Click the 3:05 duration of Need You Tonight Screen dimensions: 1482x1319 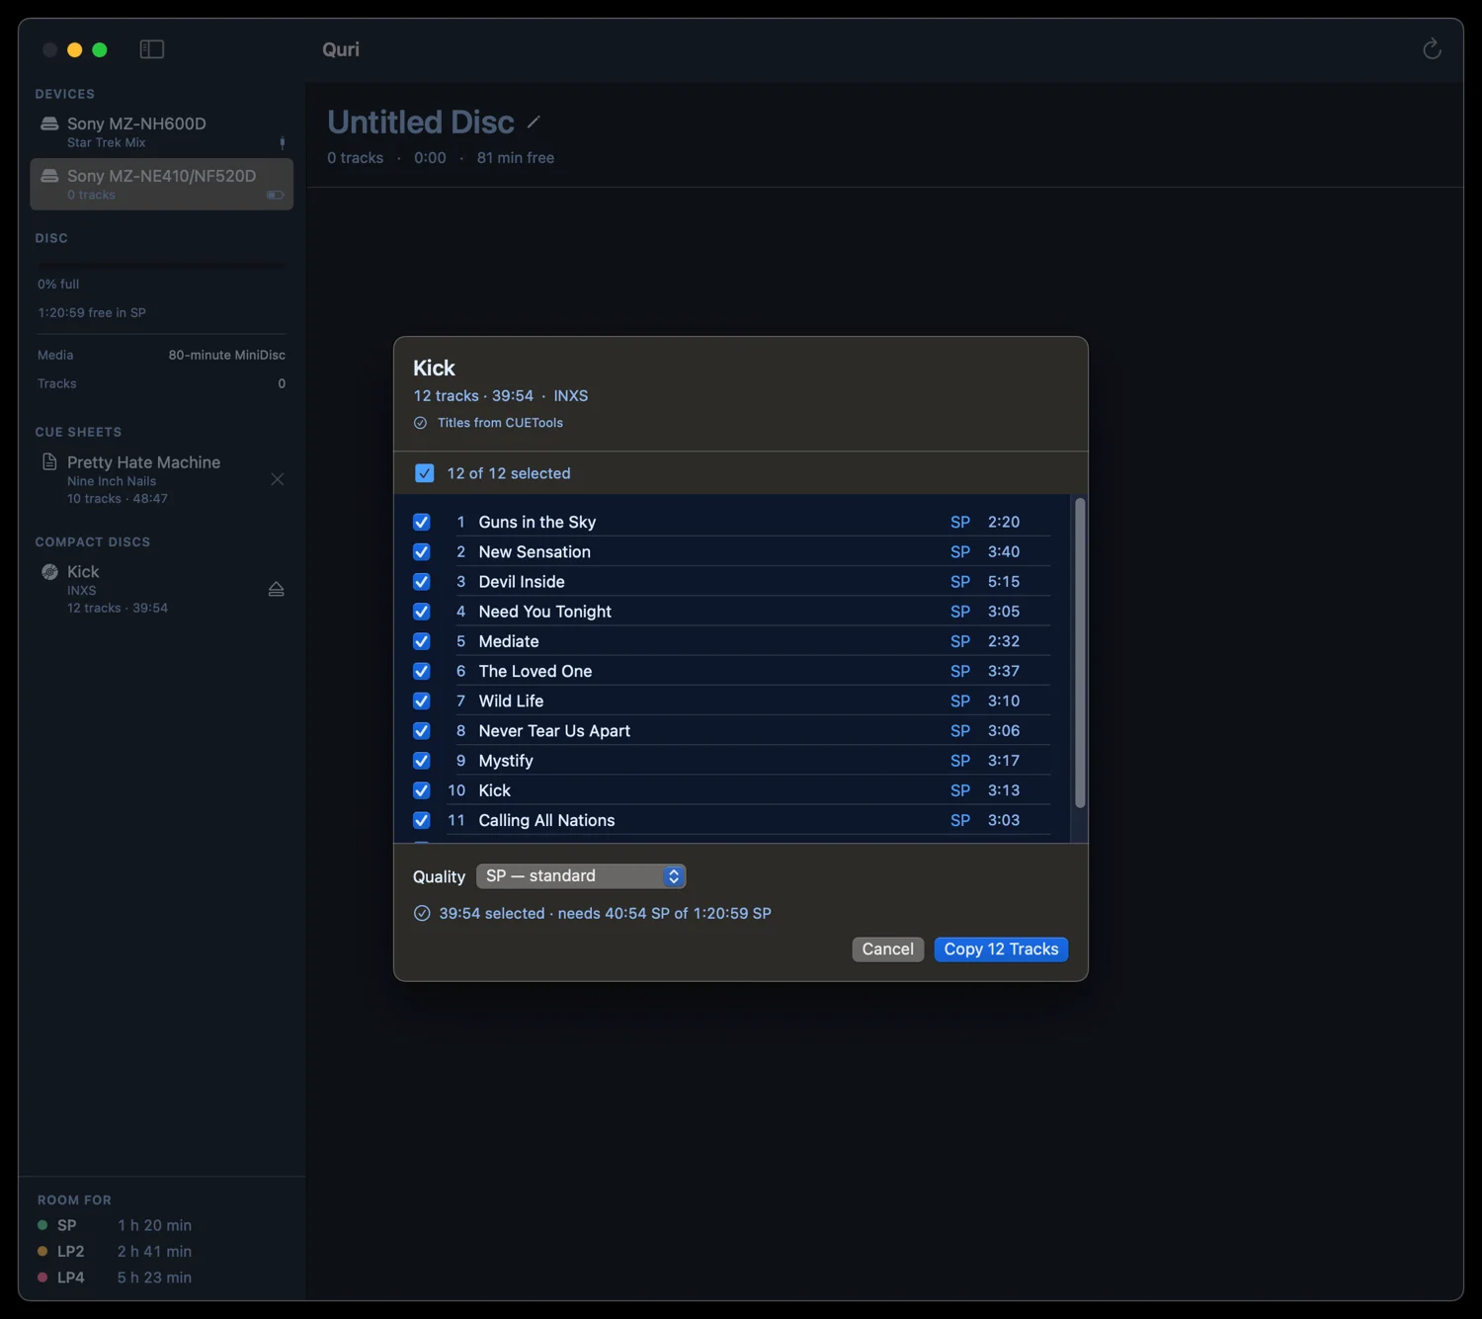[x=1004, y=612]
